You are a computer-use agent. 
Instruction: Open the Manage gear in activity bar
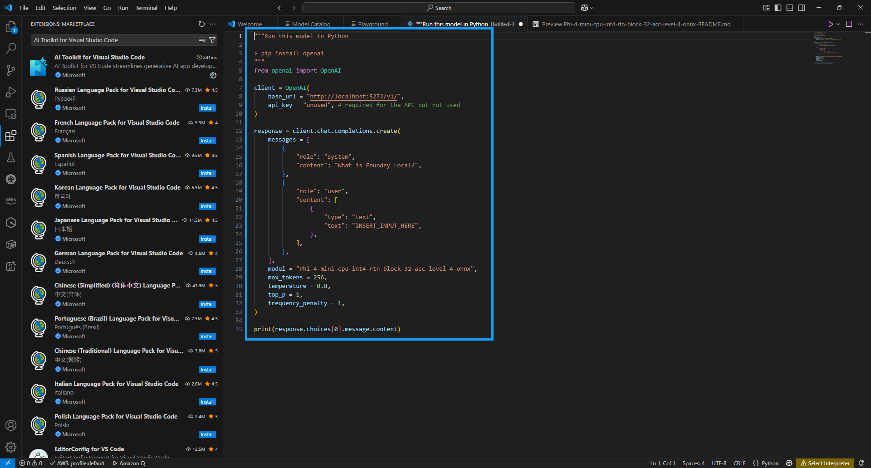click(11, 447)
